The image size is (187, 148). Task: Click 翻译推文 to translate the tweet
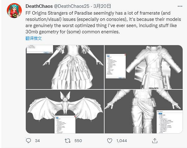[x=34, y=38]
